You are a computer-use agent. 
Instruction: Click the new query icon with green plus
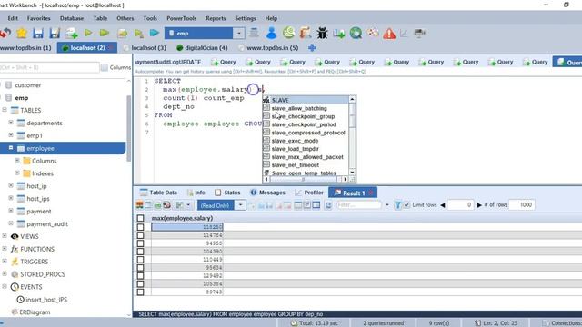[72, 34]
